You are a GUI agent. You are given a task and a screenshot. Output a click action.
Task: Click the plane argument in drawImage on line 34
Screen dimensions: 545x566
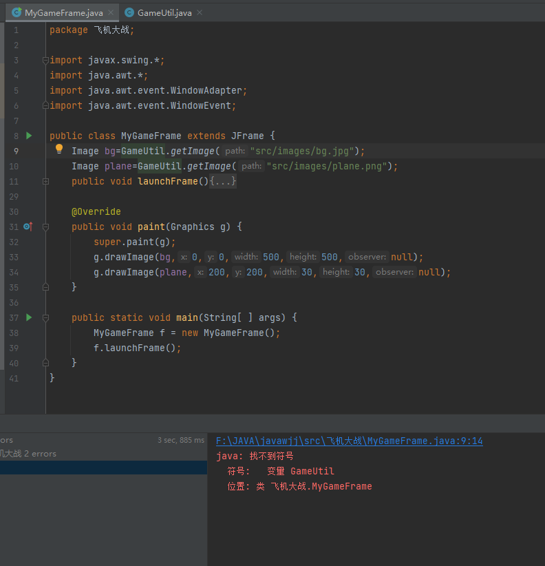[173, 272]
